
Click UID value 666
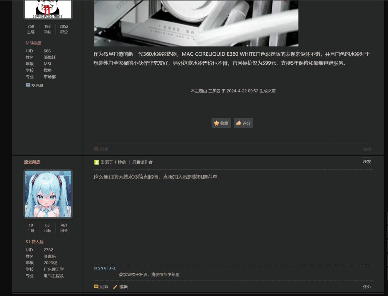pyautogui.click(x=47, y=51)
